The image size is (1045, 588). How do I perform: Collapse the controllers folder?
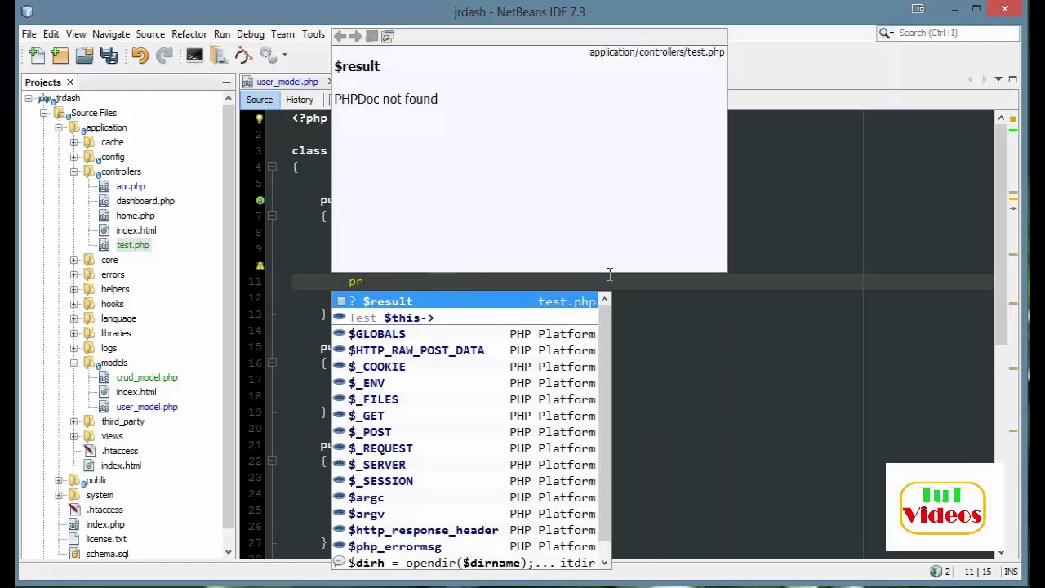tap(73, 171)
